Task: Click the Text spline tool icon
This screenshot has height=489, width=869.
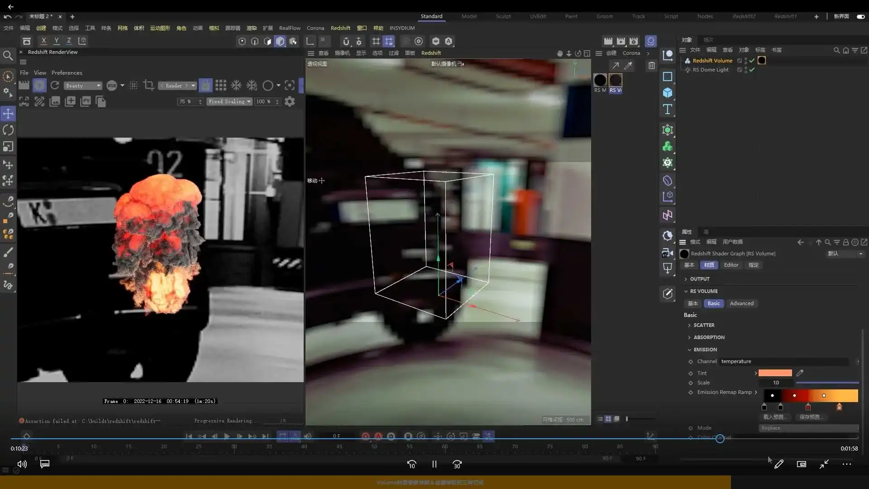Action: click(668, 109)
